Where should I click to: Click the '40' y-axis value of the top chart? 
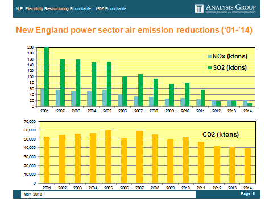(x=31, y=95)
